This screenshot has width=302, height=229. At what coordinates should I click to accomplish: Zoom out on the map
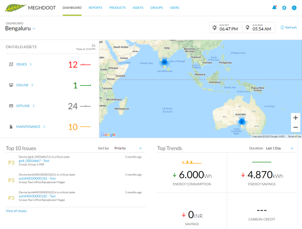295,127
